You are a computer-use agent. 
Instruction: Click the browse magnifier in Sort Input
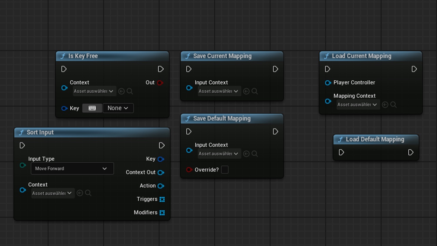tap(88, 193)
